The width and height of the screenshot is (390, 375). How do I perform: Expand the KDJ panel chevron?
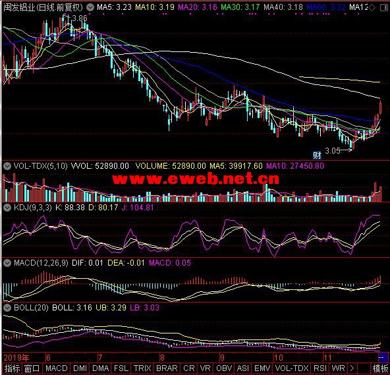7,208
